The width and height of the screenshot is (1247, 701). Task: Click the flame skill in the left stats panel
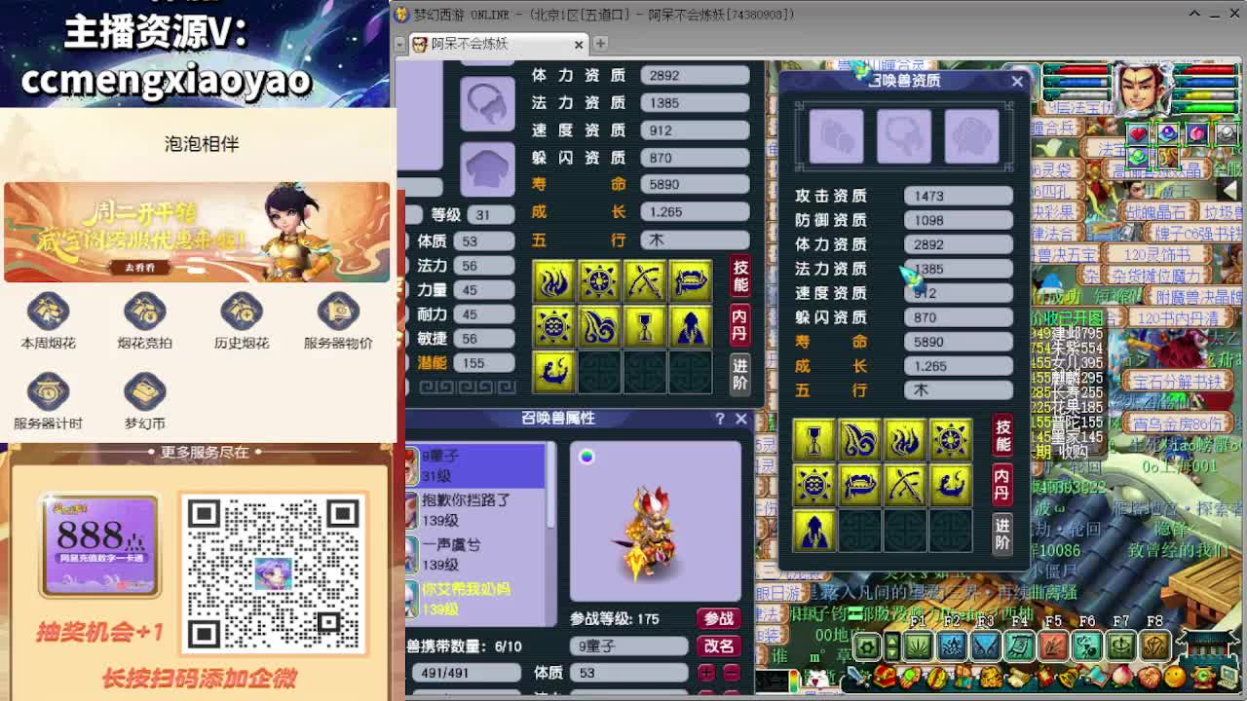[x=553, y=281]
